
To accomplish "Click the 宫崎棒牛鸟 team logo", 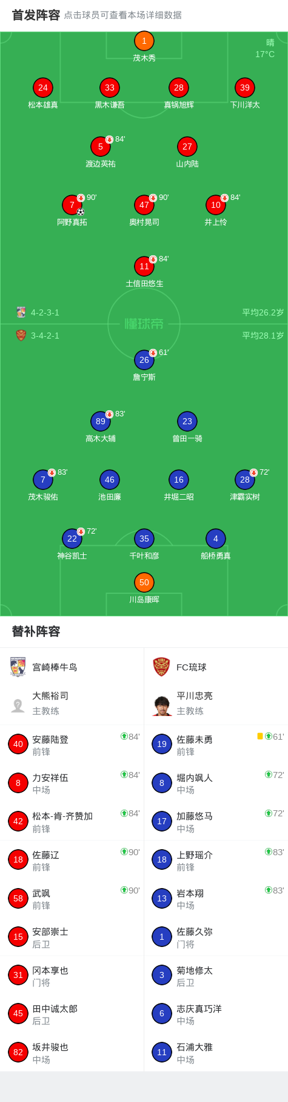I will (x=18, y=667).
